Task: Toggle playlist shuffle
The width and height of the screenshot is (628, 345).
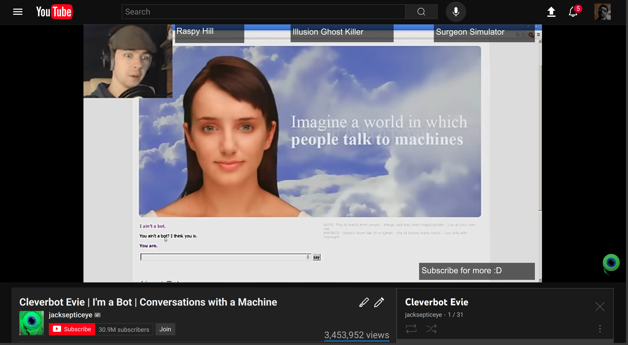Action: click(x=432, y=329)
